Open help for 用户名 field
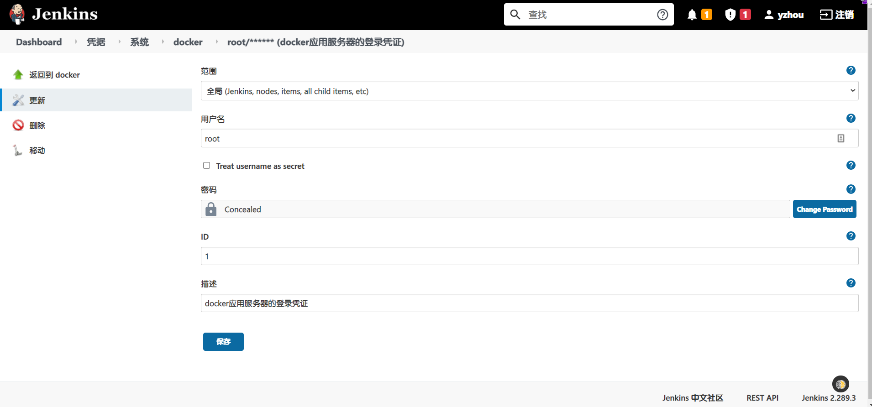The image size is (872, 407). pos(851,118)
